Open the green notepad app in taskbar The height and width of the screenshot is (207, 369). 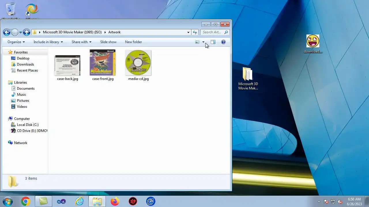coord(43,202)
